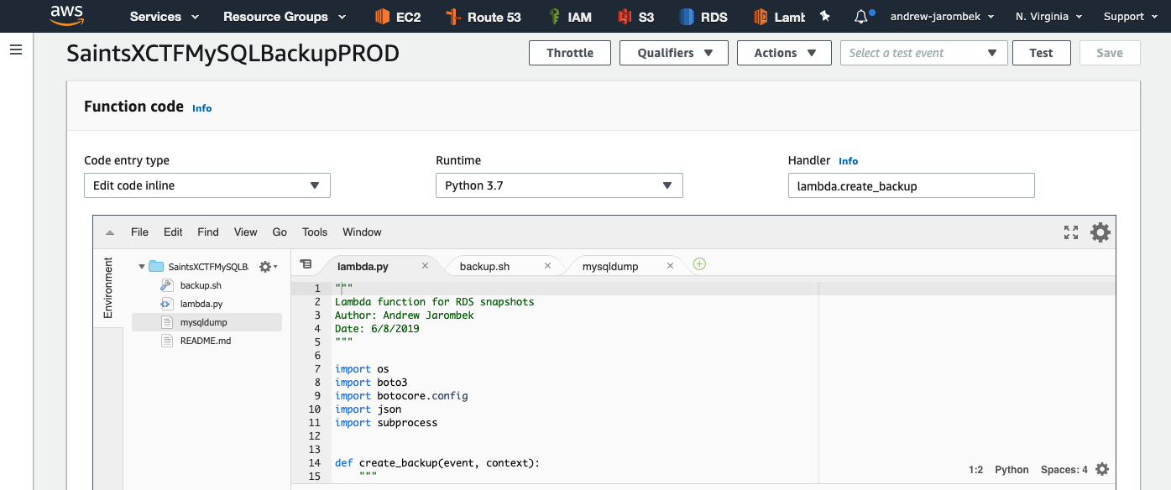Open Lambda service shortcut
The height and width of the screenshot is (490, 1171).
click(x=780, y=16)
